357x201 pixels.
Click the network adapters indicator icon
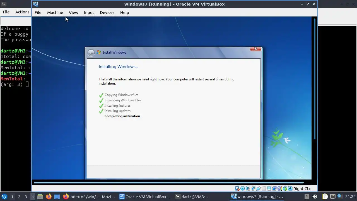click(x=253, y=188)
